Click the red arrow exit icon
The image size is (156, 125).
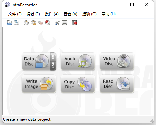pyautogui.click(x=74, y=23)
